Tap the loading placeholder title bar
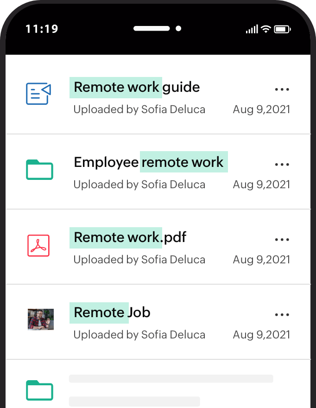Image resolution: width=316 pixels, height=408 pixels. (171, 379)
